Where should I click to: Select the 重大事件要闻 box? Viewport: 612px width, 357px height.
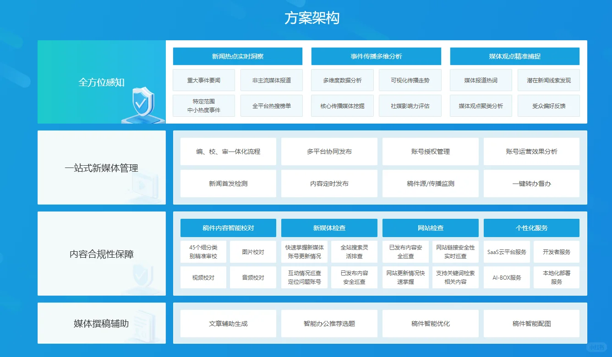click(204, 80)
